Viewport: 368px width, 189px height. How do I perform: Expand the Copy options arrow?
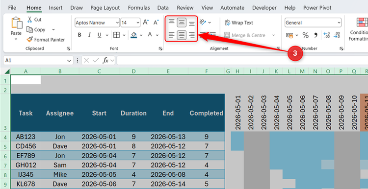(53, 30)
